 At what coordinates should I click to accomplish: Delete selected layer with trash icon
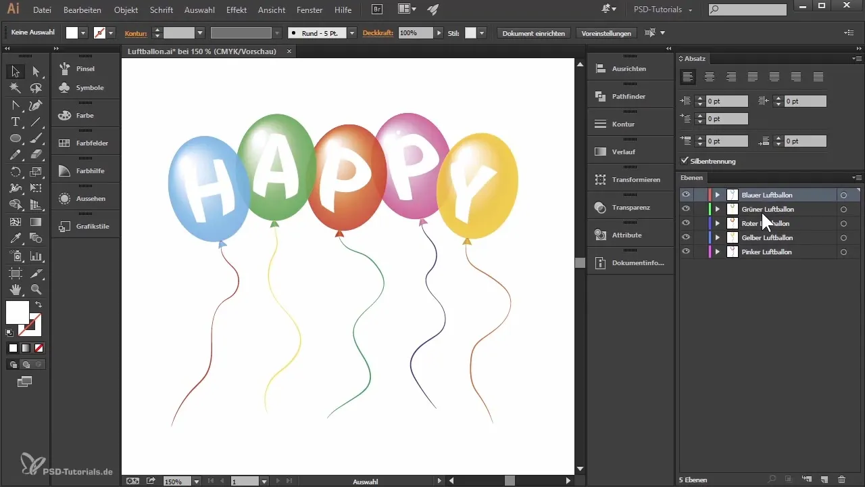(x=841, y=480)
